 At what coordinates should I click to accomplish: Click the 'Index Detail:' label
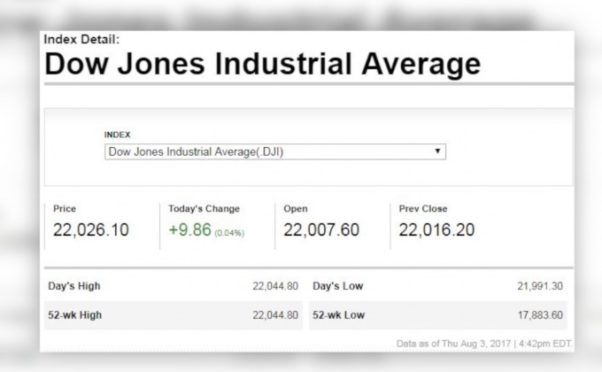[81, 39]
